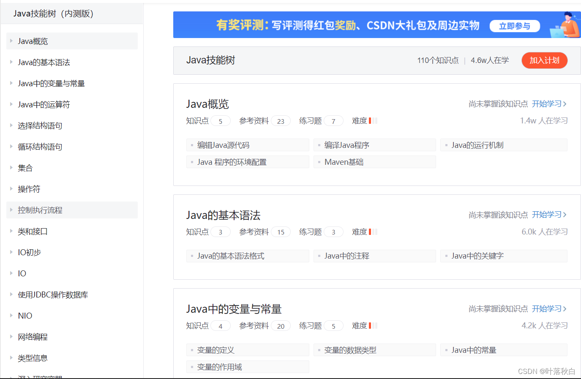Open the Maven基础 knowledge point
Screen dimensions: 581x379
point(375,162)
